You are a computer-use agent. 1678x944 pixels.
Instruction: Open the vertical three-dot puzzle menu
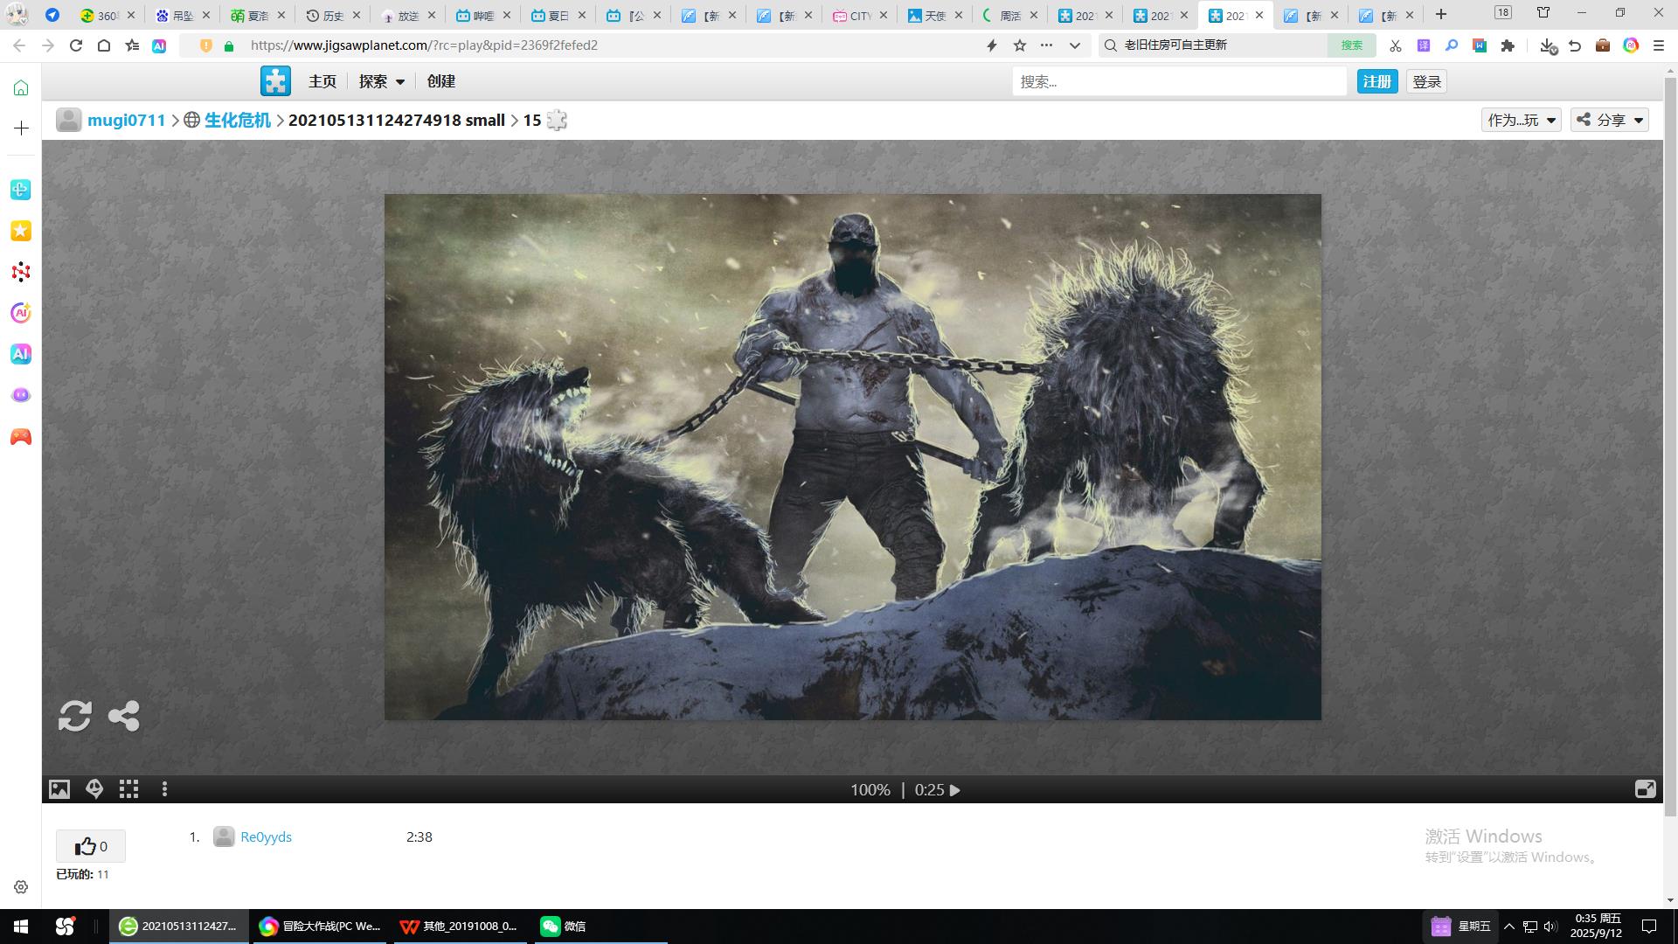(164, 789)
